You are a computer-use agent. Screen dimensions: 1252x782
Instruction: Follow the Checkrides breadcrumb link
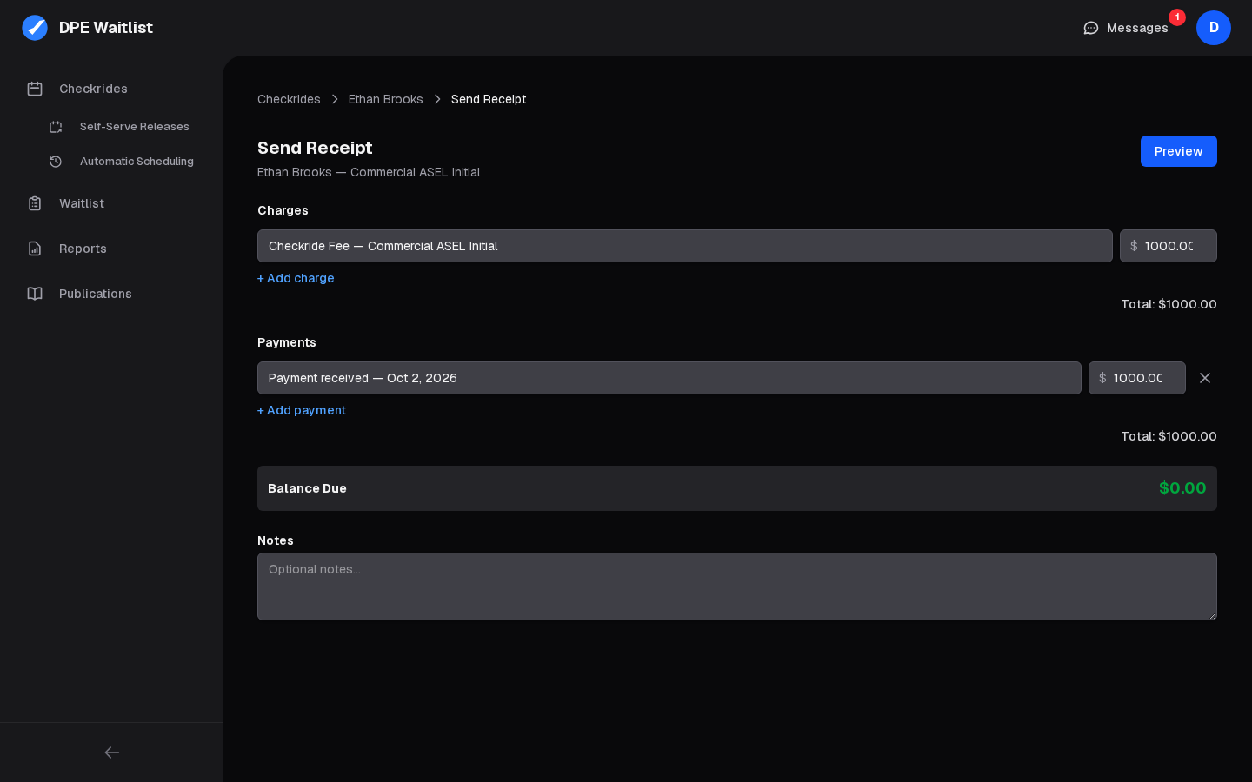pos(289,99)
